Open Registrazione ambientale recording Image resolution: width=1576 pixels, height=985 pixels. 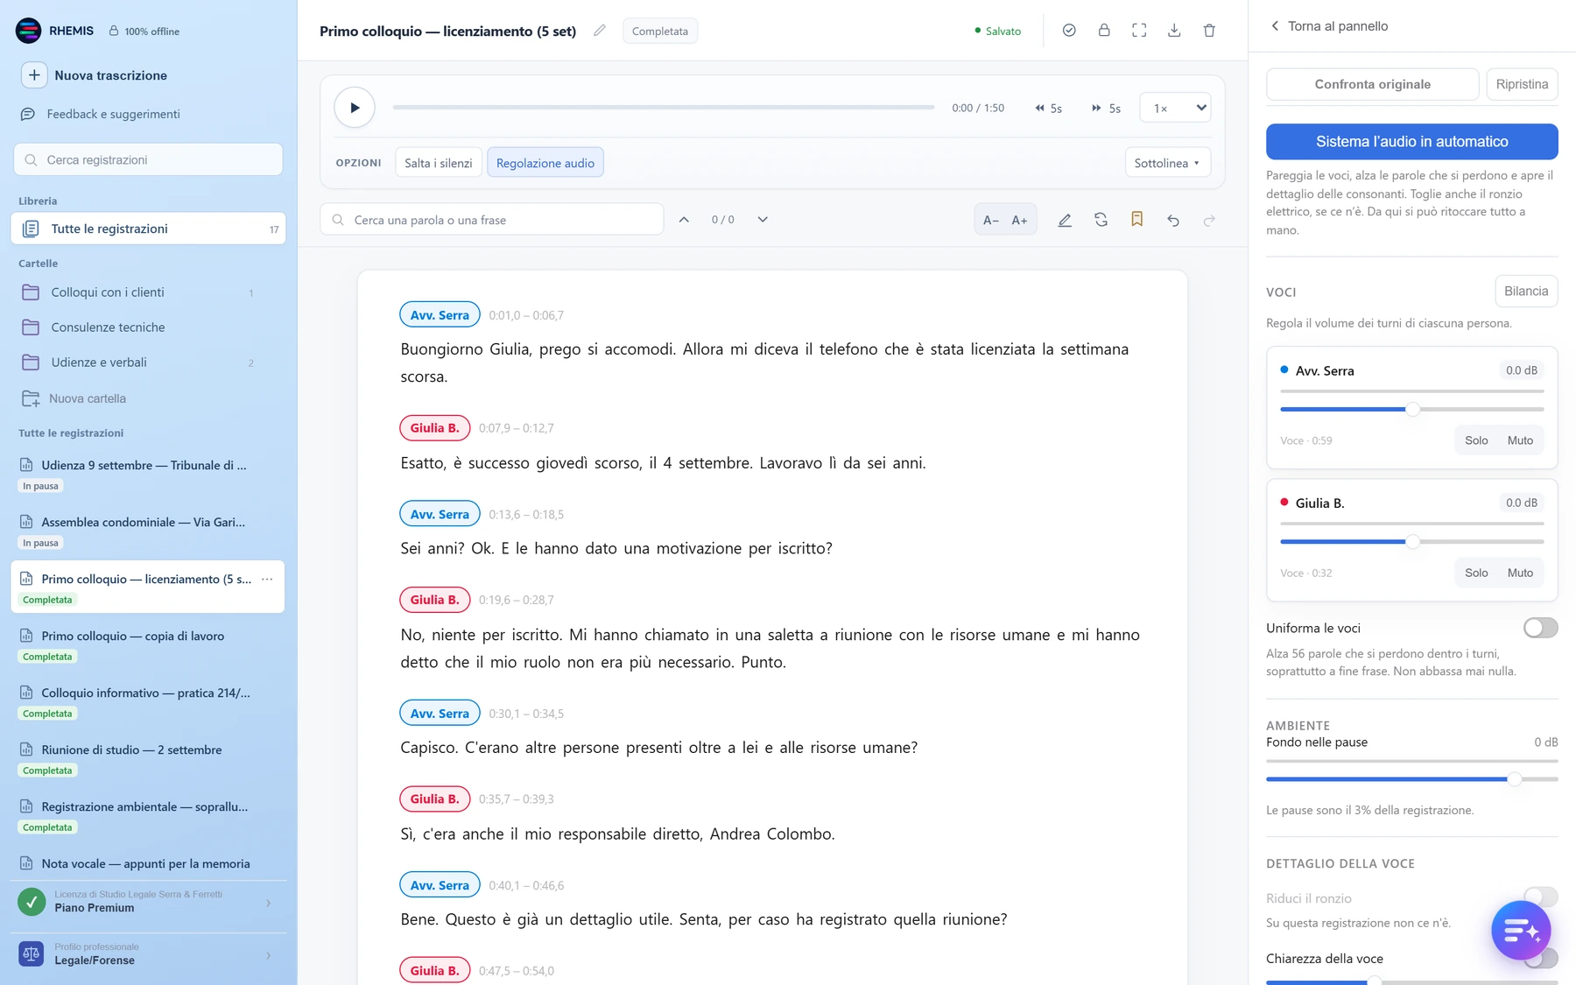click(x=147, y=815)
